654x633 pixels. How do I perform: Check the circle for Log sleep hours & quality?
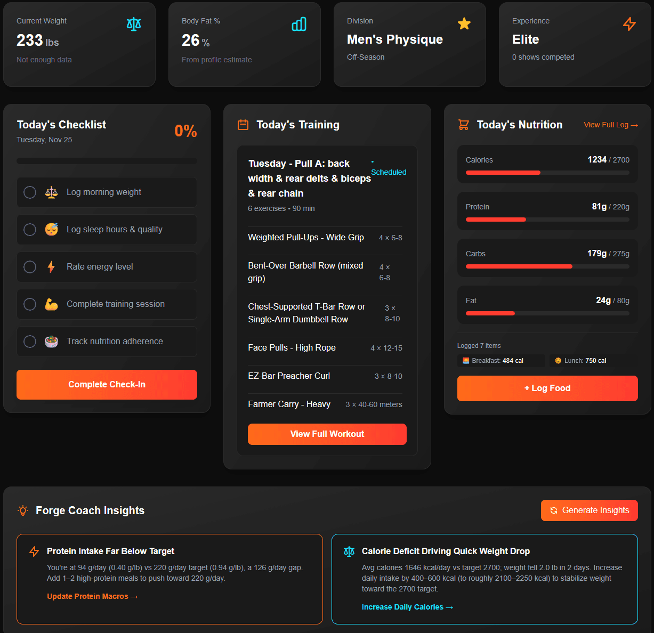[29, 230]
